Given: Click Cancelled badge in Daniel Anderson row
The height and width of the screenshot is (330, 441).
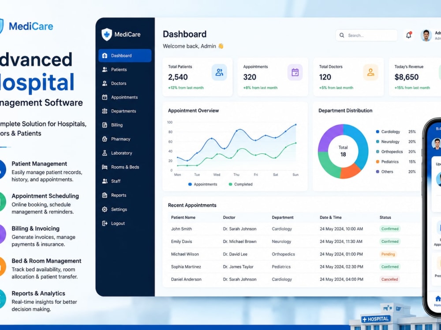Looking at the screenshot, I should pos(389,279).
